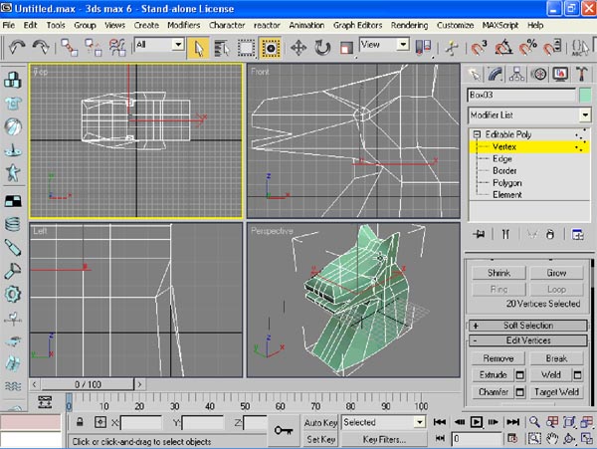
Task: Open the Rendering menu
Action: 407,24
